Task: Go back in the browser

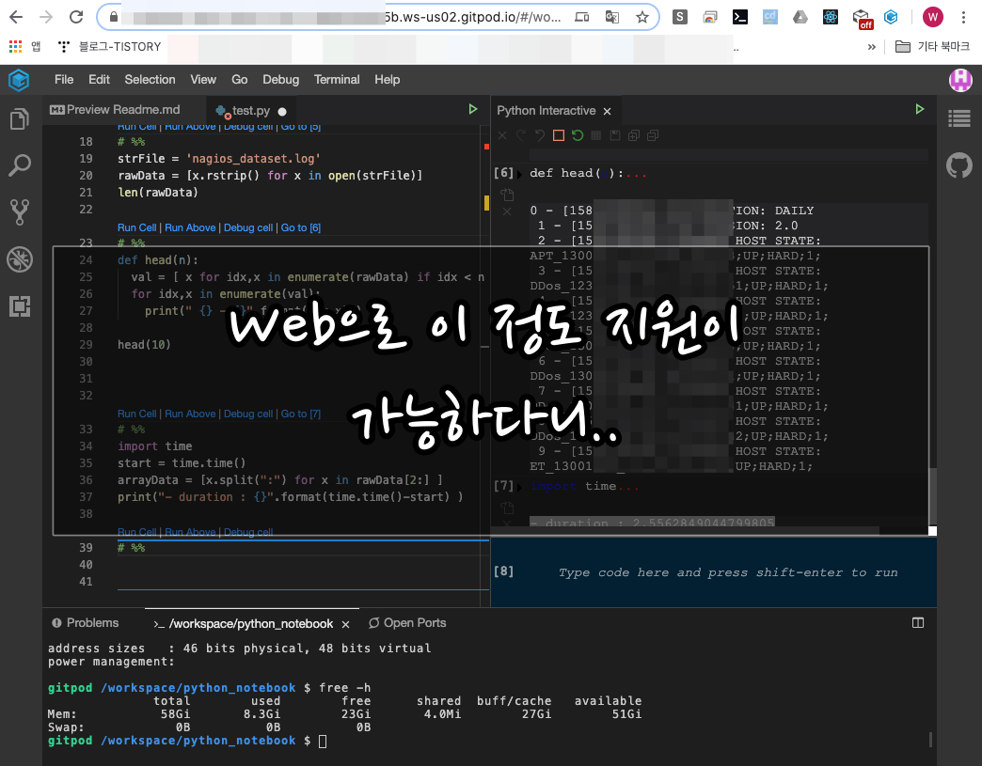Action: pos(16,17)
